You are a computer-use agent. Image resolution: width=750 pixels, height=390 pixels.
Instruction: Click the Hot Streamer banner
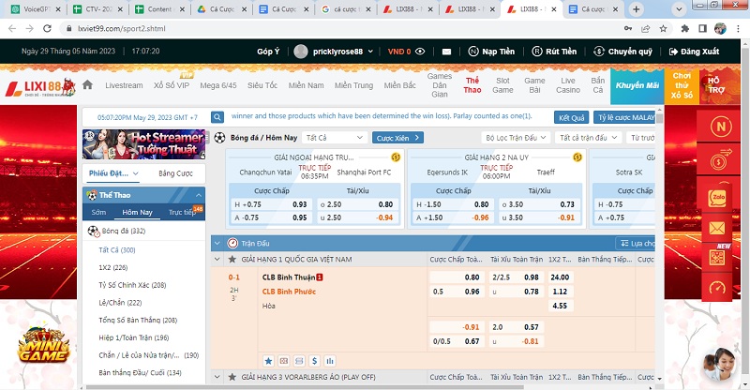point(144,144)
